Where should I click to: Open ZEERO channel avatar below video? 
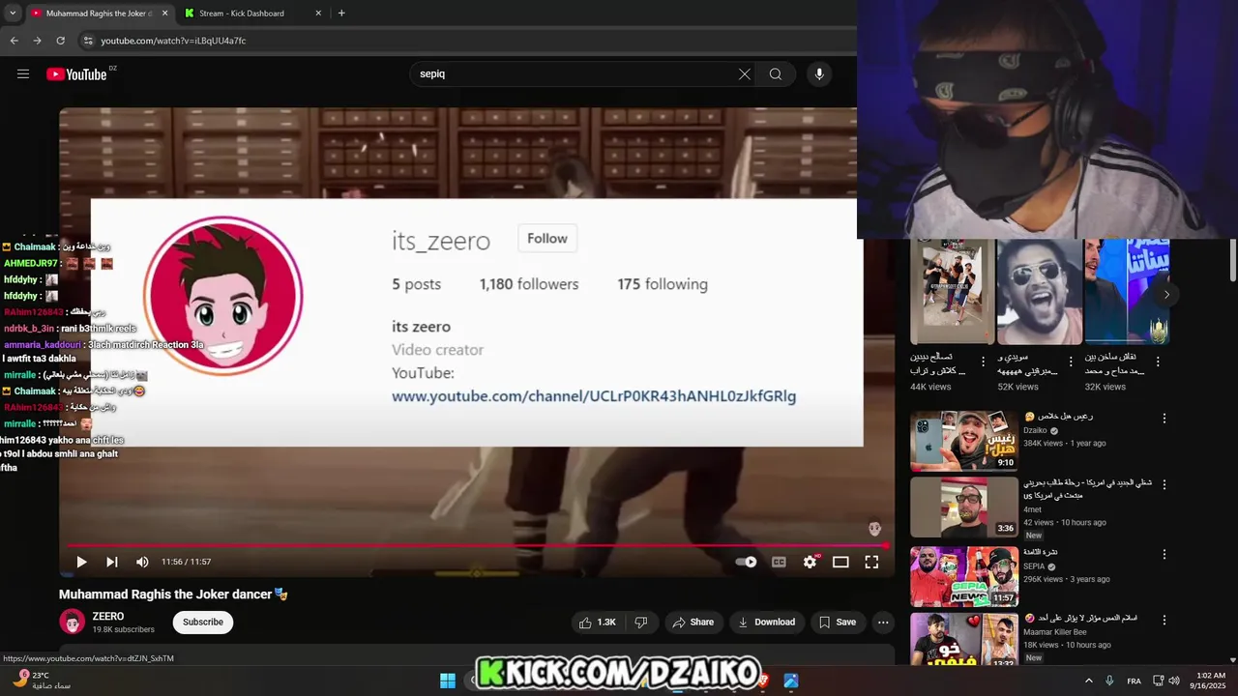tap(73, 623)
